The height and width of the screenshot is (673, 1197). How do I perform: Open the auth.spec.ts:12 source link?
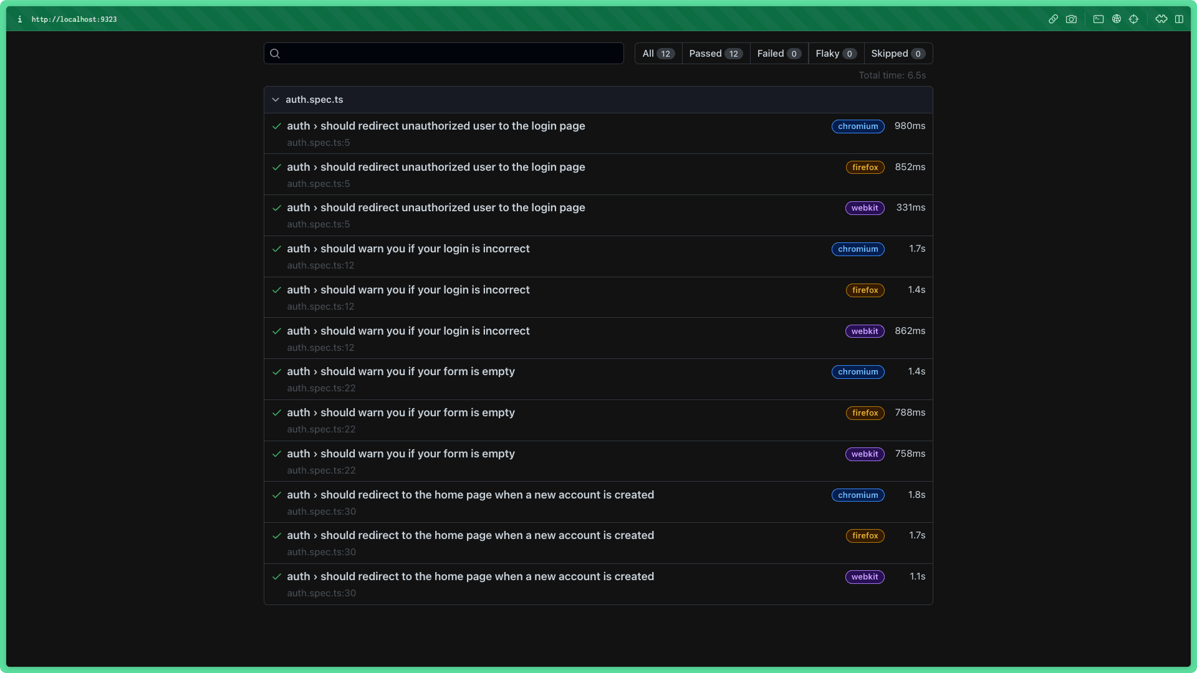[x=320, y=265]
